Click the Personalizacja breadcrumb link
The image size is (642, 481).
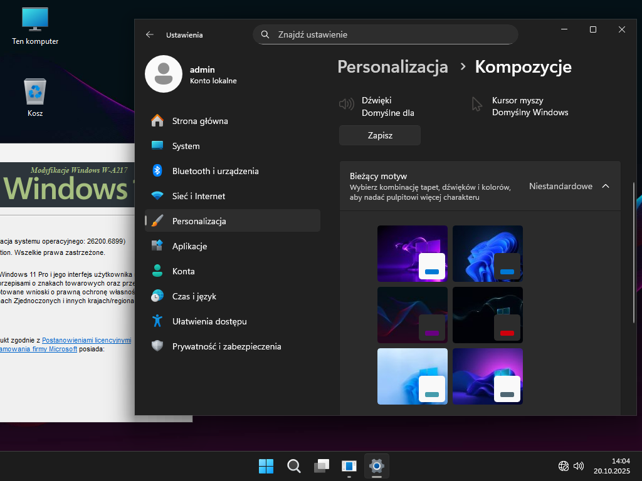pyautogui.click(x=392, y=67)
